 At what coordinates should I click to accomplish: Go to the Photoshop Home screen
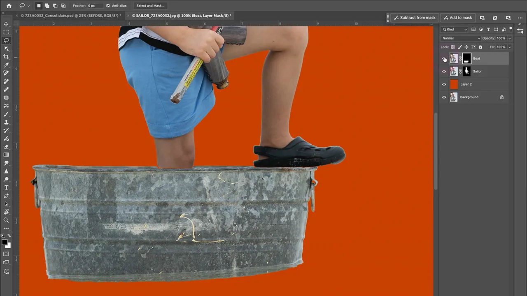click(x=9, y=6)
